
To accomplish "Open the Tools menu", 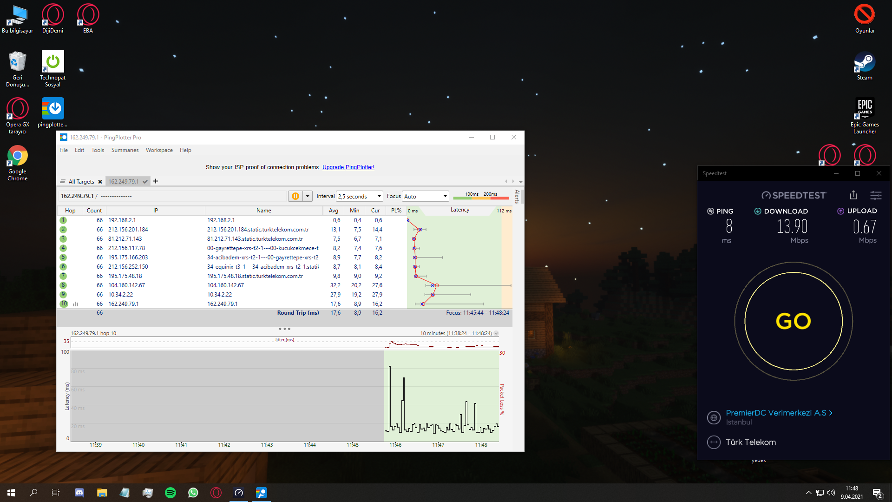I will tap(98, 150).
